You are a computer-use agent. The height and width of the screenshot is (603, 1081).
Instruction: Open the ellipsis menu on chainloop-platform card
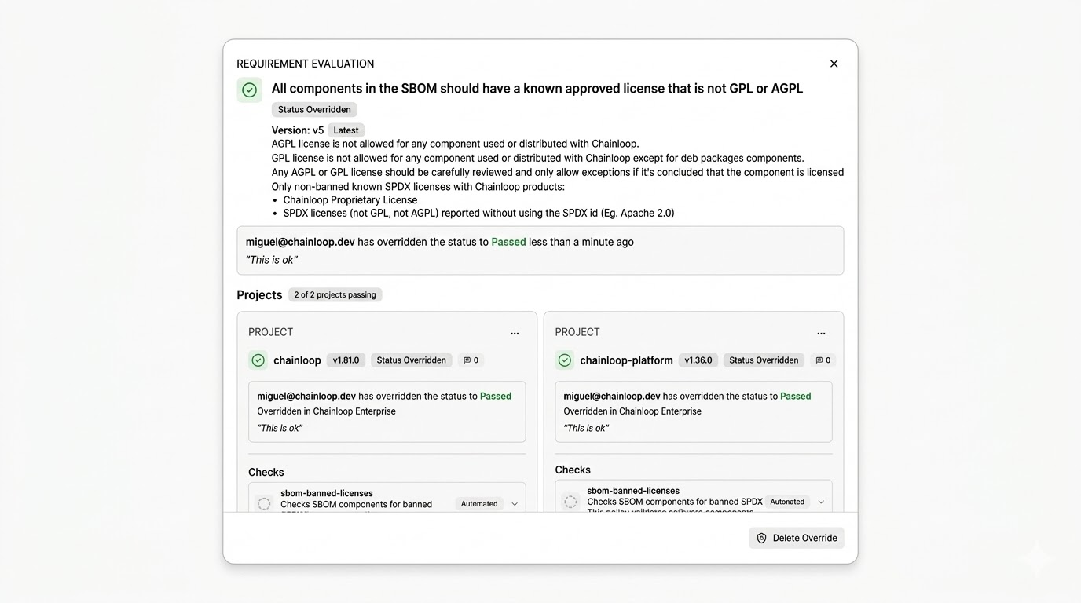tap(821, 333)
